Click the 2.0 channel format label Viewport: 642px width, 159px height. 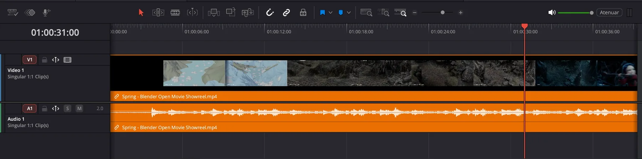click(x=100, y=108)
